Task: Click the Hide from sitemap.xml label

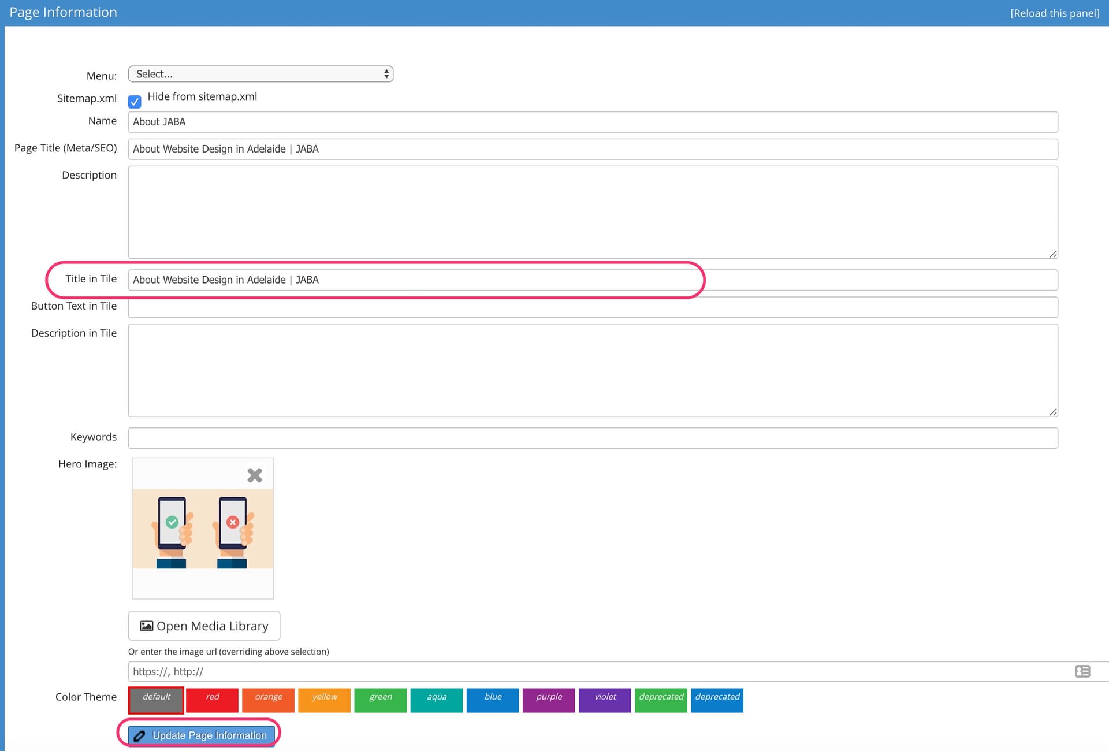Action: tap(202, 96)
